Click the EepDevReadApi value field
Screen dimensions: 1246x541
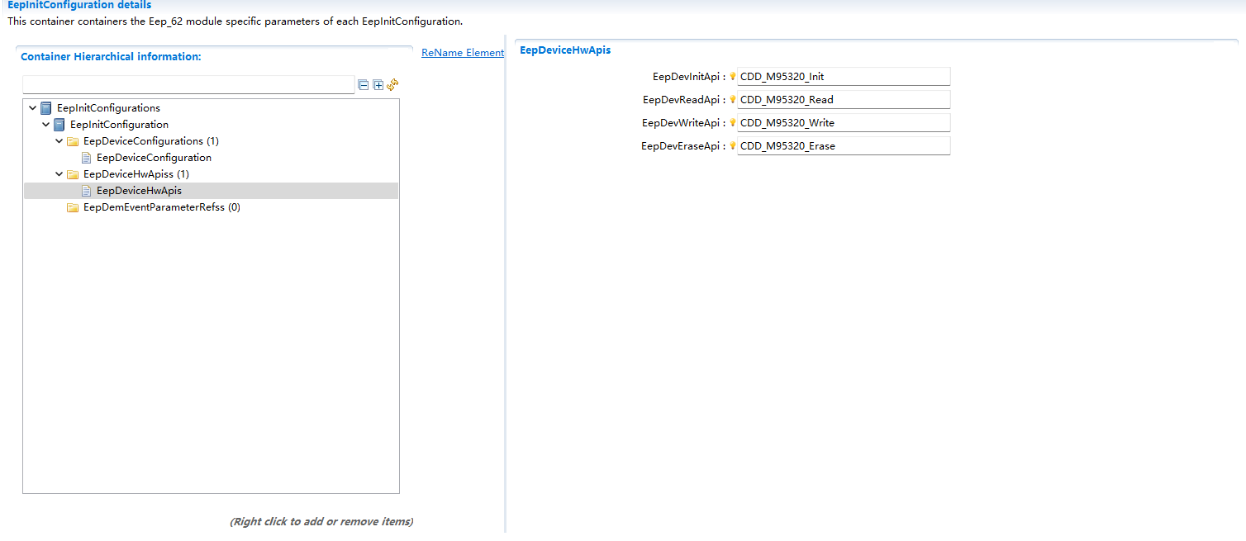coord(843,100)
